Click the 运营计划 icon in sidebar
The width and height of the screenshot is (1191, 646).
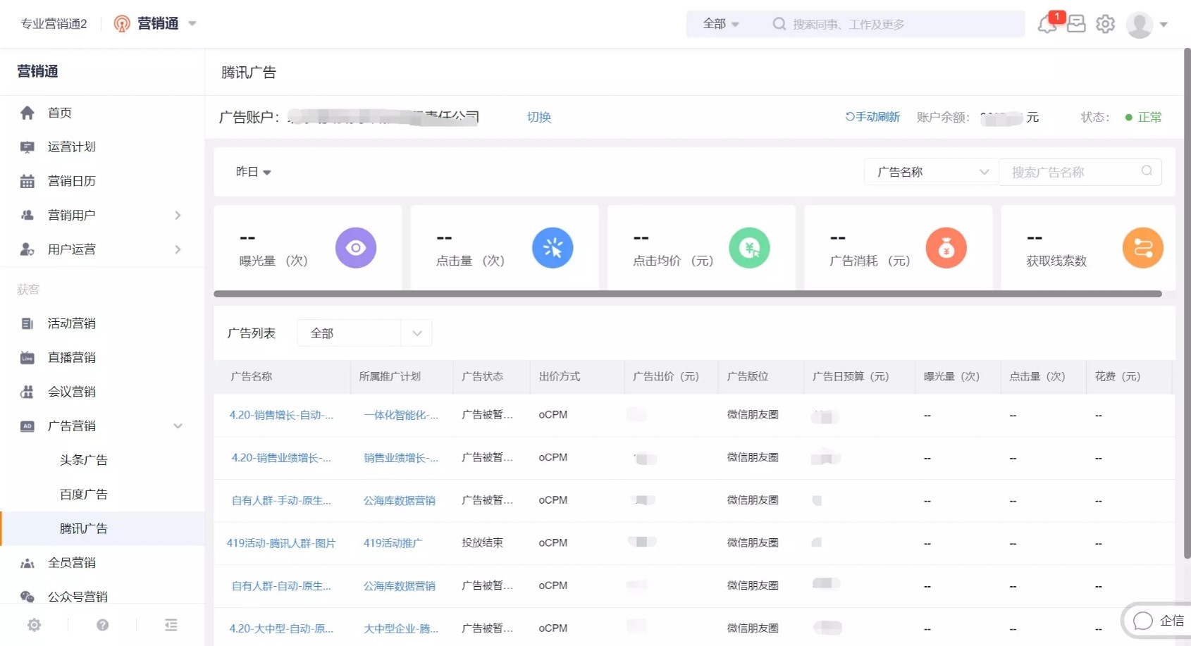27,147
